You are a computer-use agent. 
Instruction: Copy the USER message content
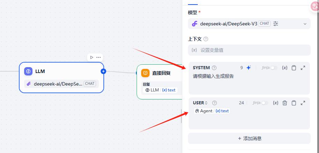coord(294,103)
